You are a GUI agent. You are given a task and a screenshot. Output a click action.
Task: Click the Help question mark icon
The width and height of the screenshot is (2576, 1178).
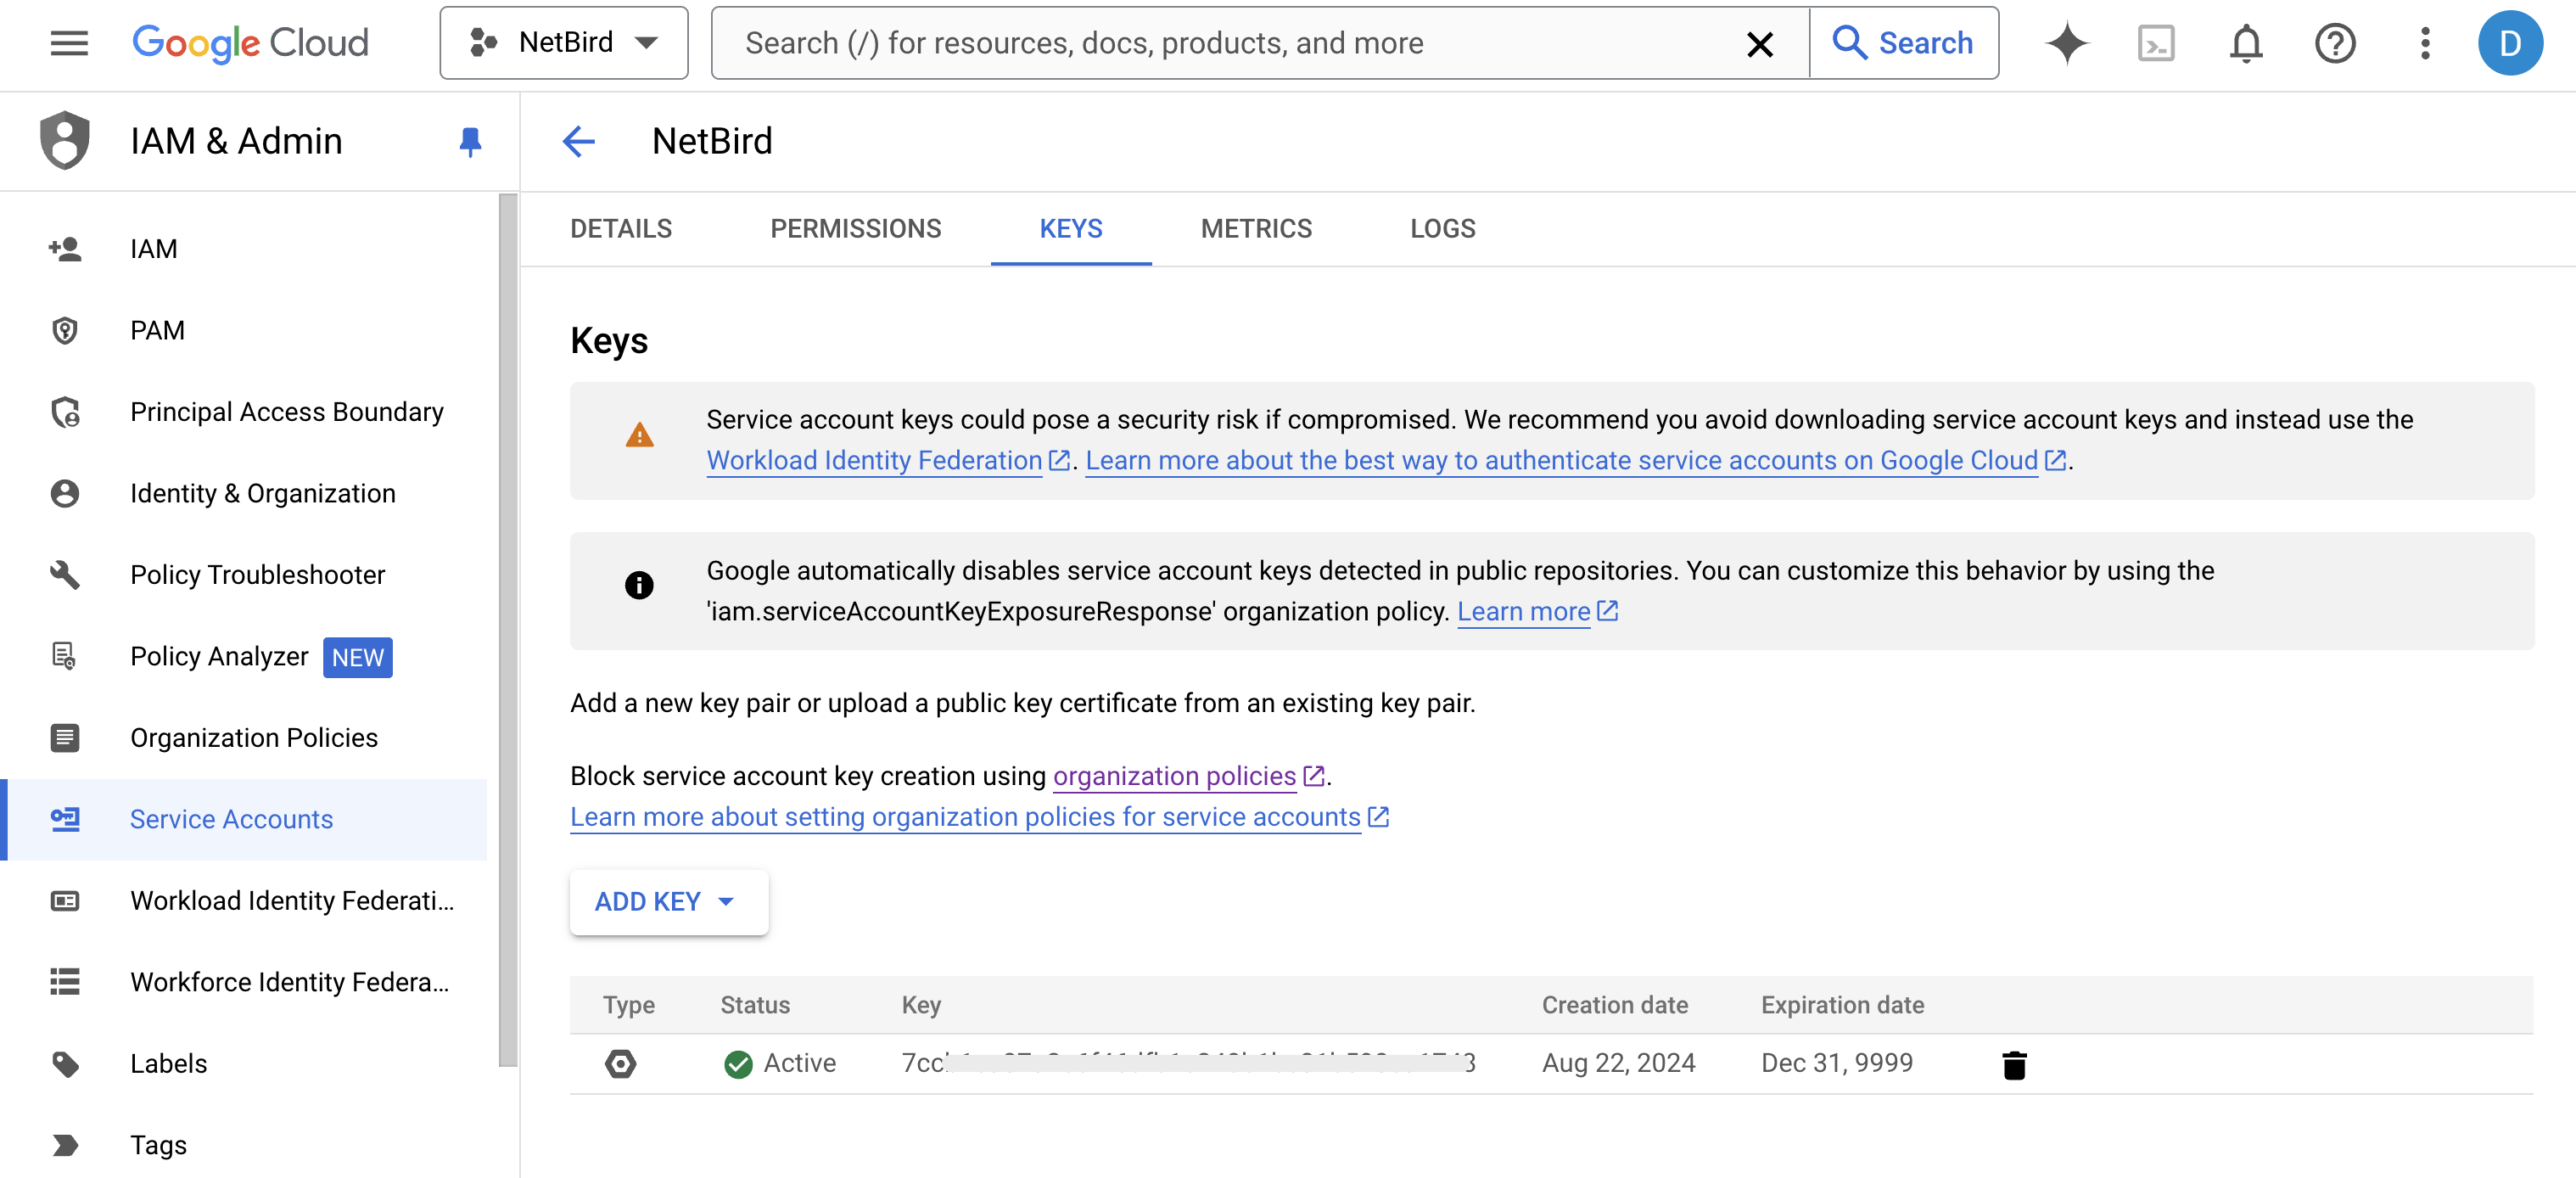point(2334,43)
